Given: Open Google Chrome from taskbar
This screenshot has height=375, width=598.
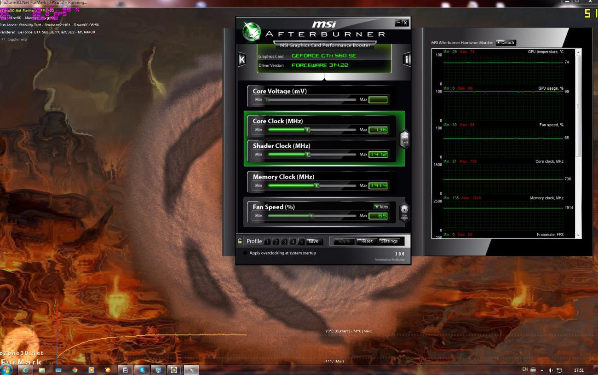Looking at the screenshot, I should click(x=75, y=369).
